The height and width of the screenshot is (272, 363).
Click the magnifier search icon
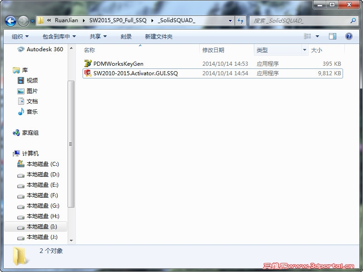[x=353, y=21]
